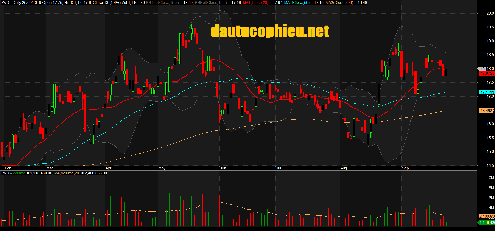Image resolution: width=495 pixels, height=231 pixels.
Task: Select the MA1(Close,20) indicator label
Action: (256, 3)
